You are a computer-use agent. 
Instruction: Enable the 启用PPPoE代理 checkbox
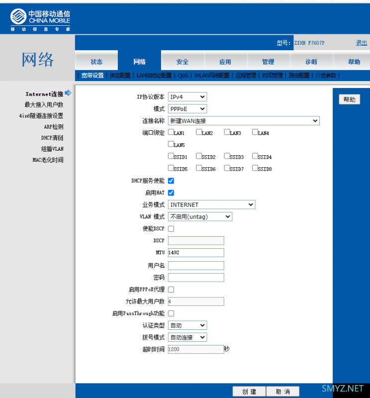[x=171, y=290]
